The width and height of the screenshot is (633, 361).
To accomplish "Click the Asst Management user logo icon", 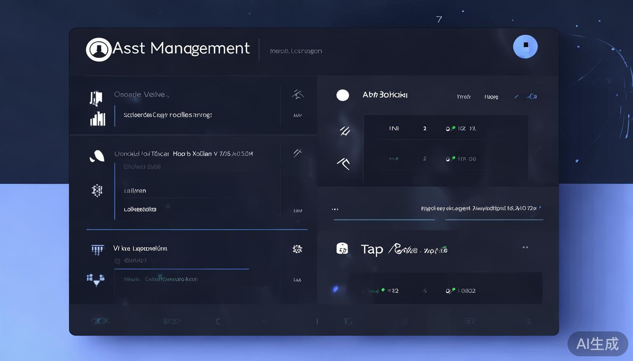I will (x=98, y=49).
